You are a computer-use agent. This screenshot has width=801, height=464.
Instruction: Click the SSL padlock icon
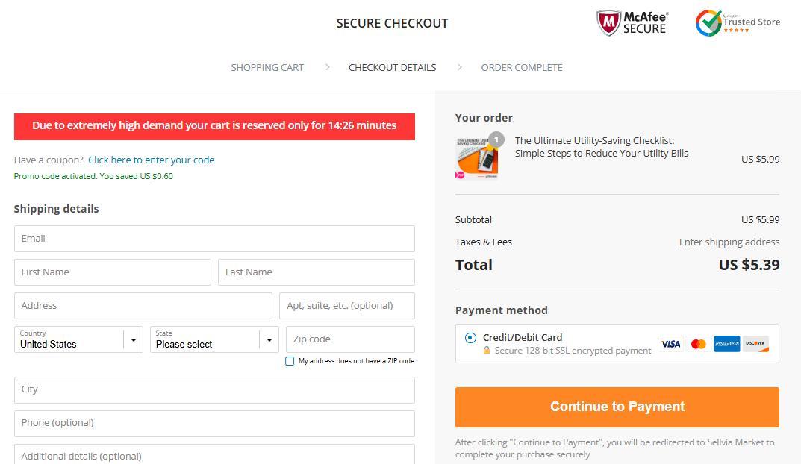[487, 351]
